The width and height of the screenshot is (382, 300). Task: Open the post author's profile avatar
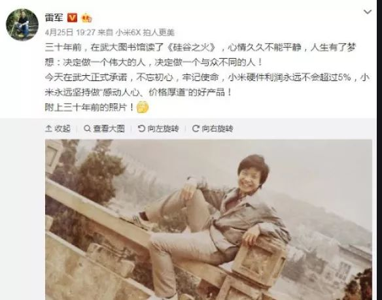22,24
